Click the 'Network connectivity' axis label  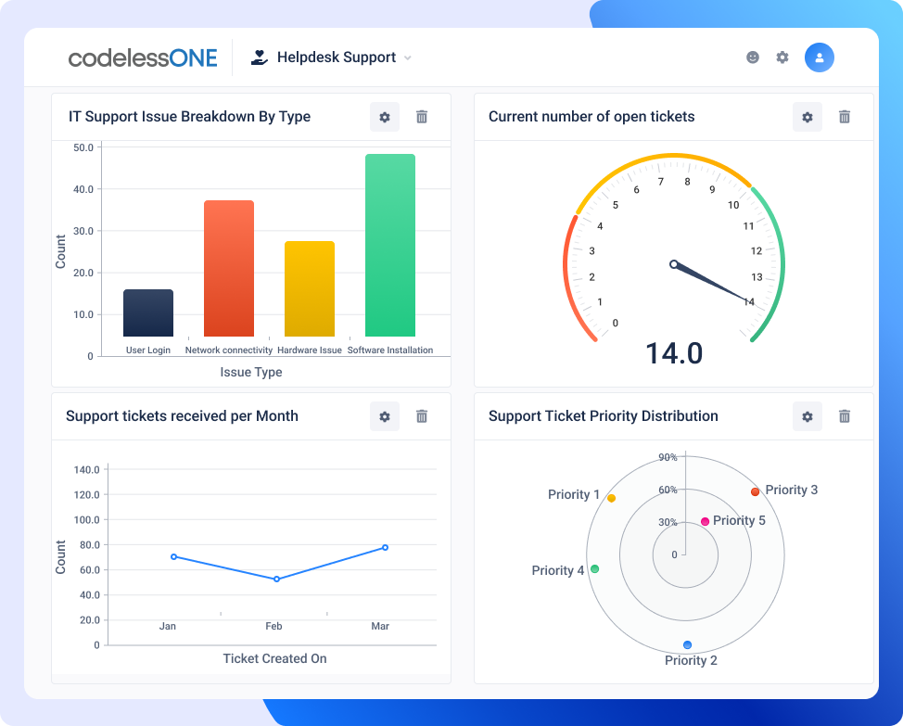[x=229, y=350]
